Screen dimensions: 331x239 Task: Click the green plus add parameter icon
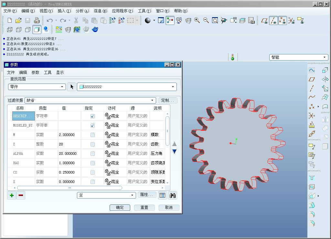pyautogui.click(x=12, y=195)
